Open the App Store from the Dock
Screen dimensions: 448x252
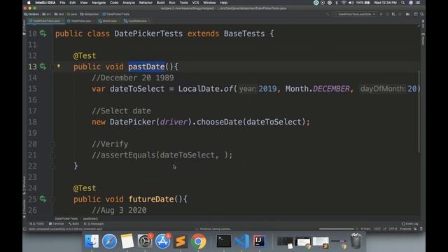pos(162,241)
